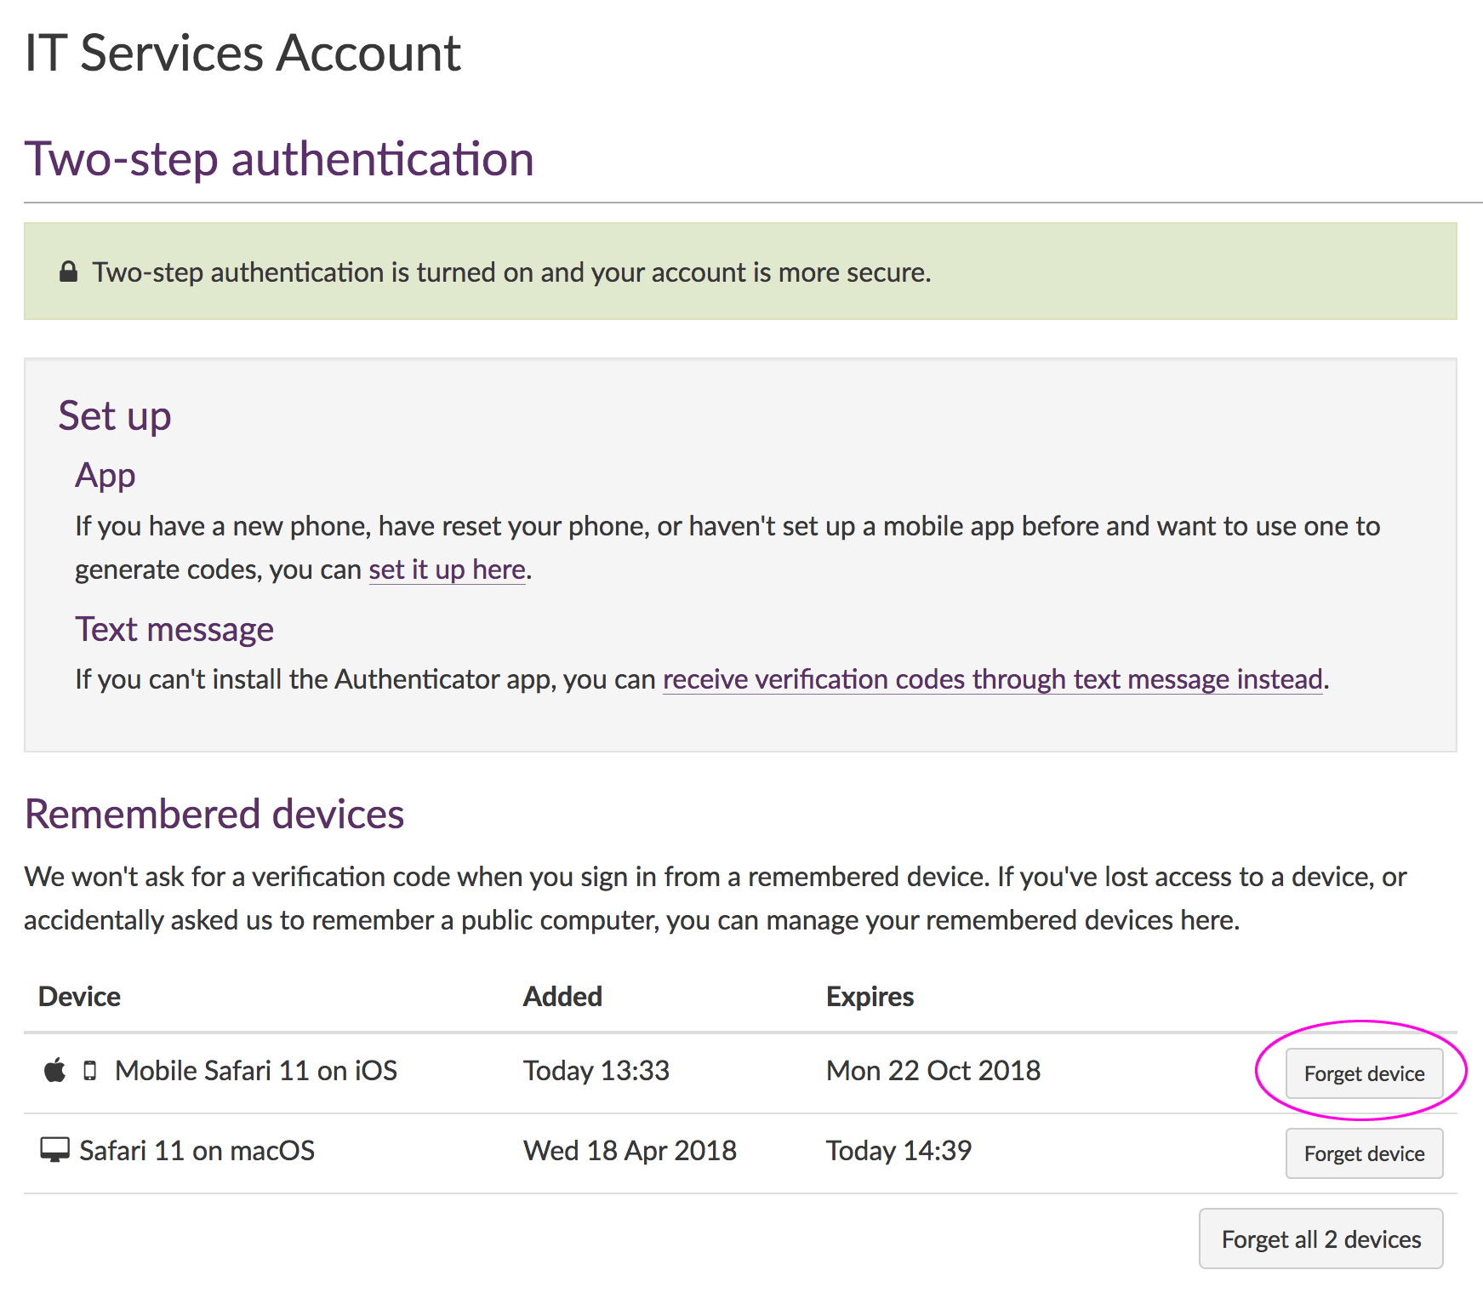The image size is (1483, 1293).
Task: Click the Apple logo icon
Action: [54, 1071]
